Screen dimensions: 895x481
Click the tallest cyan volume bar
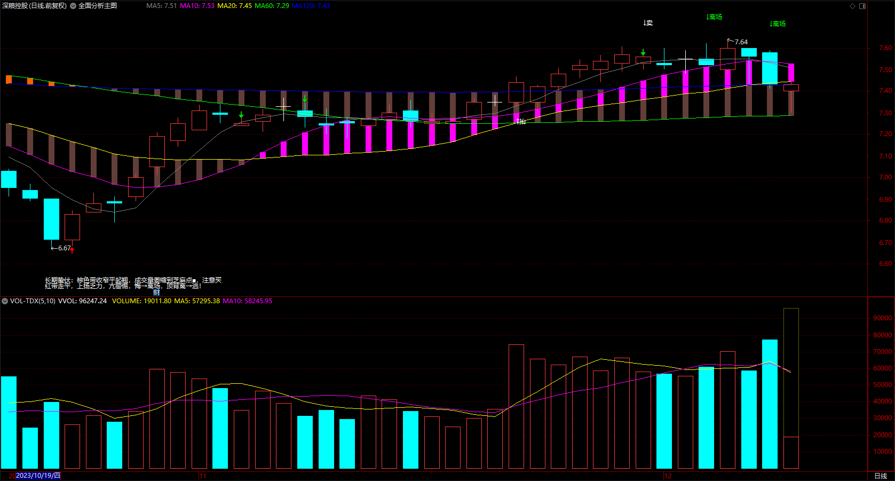pyautogui.click(x=770, y=404)
